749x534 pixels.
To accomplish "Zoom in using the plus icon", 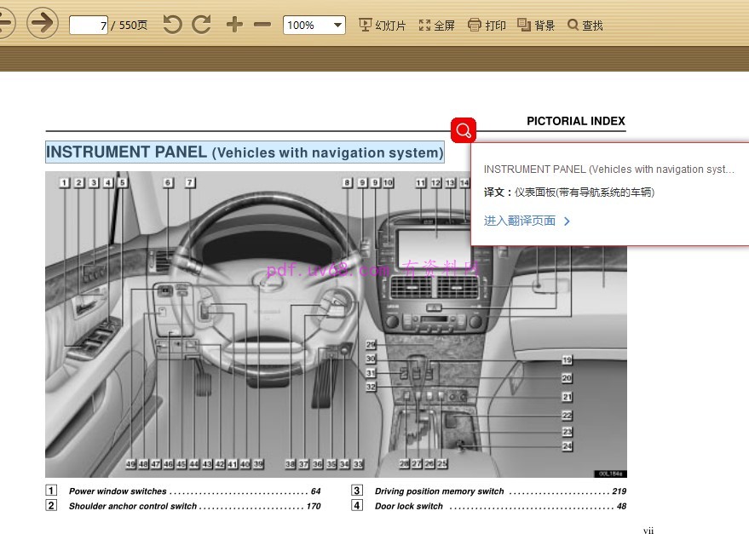I will click(x=233, y=25).
